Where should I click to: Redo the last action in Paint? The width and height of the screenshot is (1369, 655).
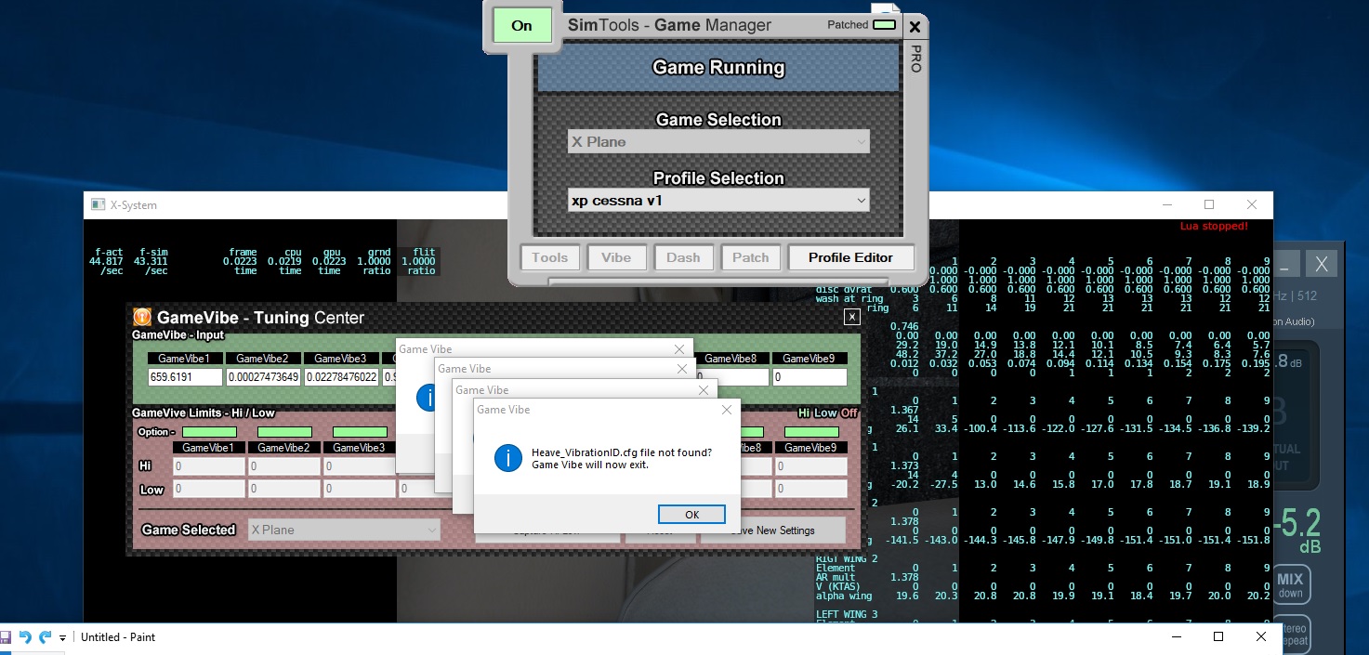45,637
